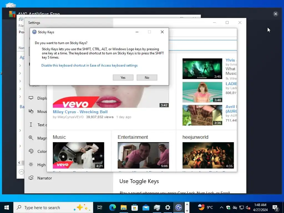Open the green 3:45 Ylvis video thumbnail
The height and width of the screenshot is (213, 284).
(202, 69)
